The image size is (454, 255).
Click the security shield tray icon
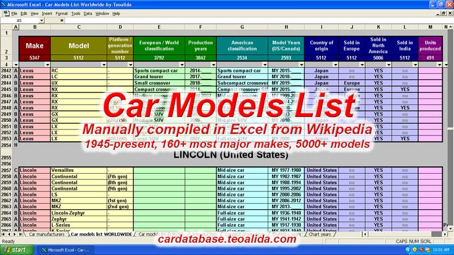(415, 250)
